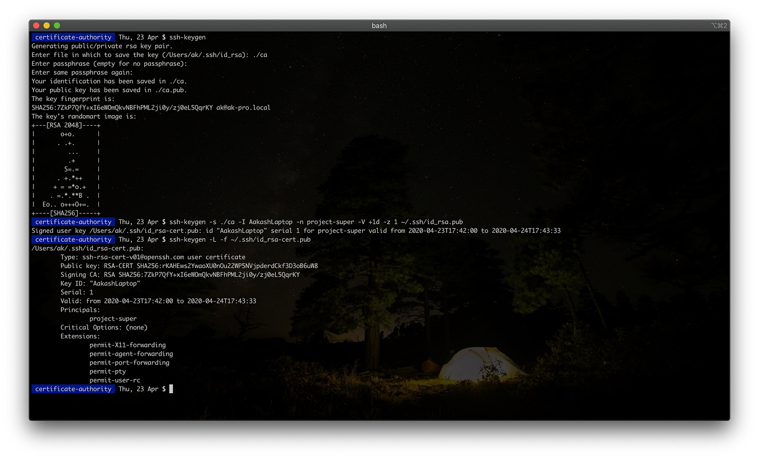Click the blinking terminal cursor at the prompt
This screenshot has width=759, height=459.
point(170,389)
